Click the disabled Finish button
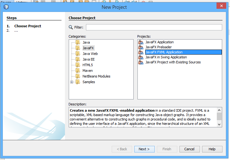Image resolution: width=230 pixels, height=160 pixels. (x=167, y=149)
